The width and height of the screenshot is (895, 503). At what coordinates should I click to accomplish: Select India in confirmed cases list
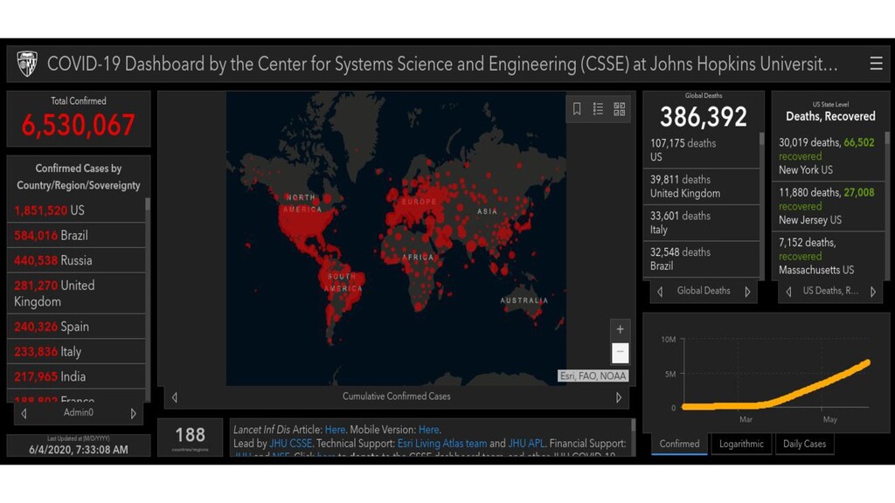click(77, 376)
